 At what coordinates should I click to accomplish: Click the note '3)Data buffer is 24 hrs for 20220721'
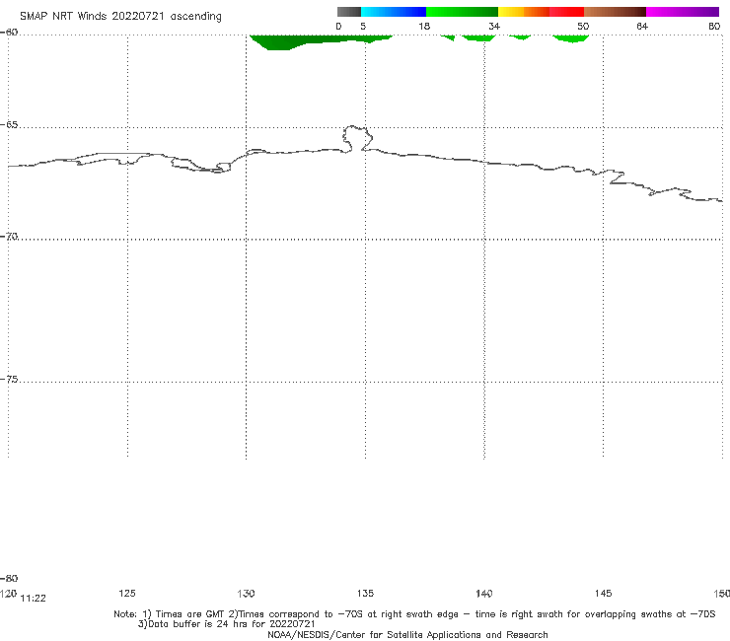226,624
